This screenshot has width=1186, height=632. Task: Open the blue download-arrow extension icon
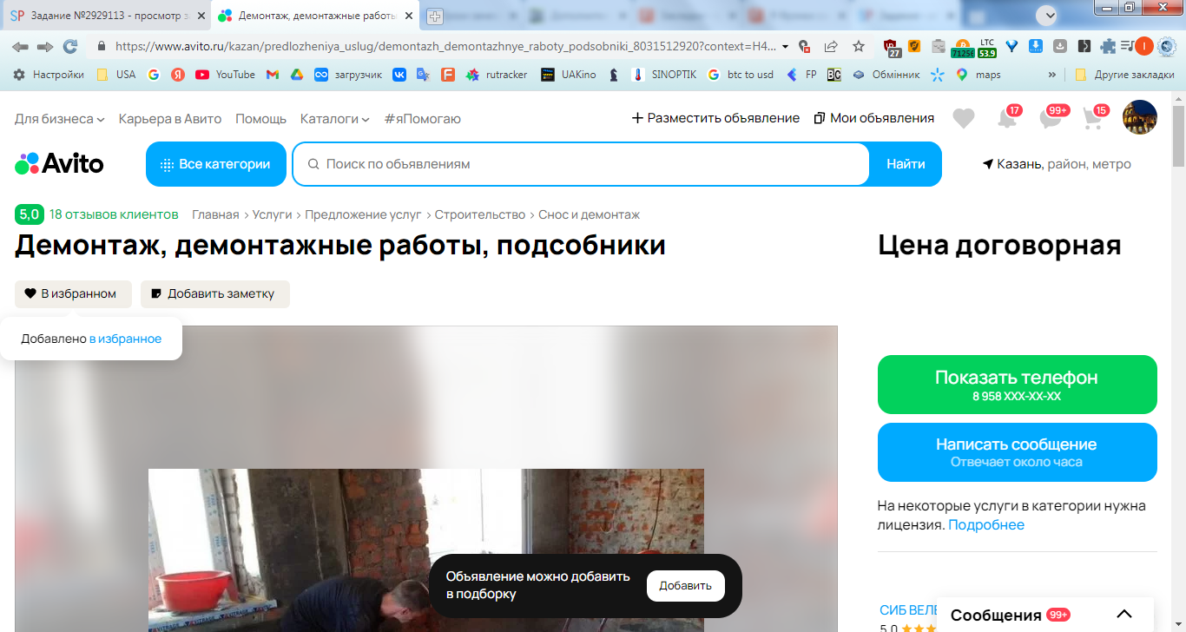1036,46
